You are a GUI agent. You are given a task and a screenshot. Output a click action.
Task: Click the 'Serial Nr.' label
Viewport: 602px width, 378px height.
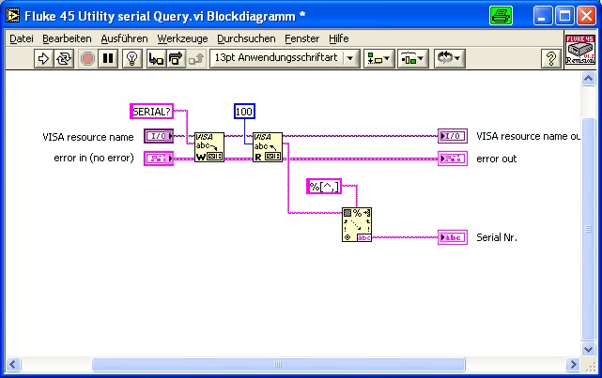click(497, 237)
